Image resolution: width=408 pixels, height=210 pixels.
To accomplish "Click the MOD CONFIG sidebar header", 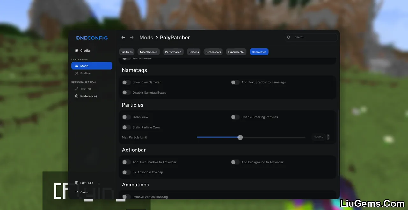I will [x=80, y=59].
